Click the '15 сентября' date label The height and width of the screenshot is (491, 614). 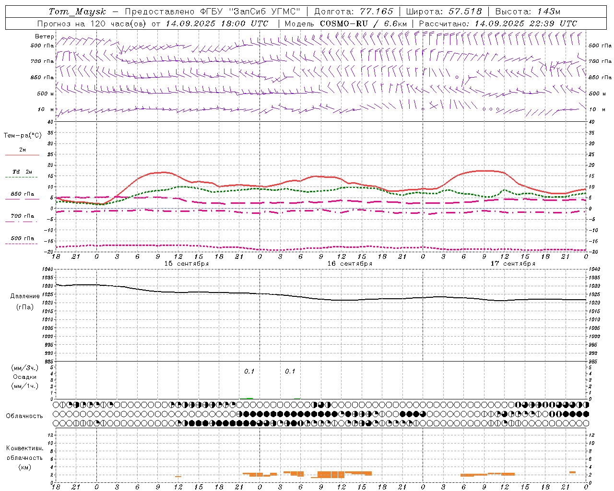tap(187, 264)
